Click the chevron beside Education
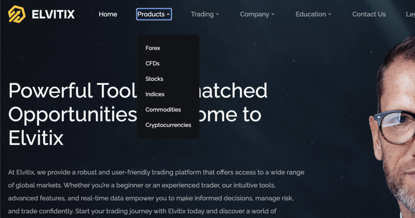Viewport: 415px width, 218px height. point(330,14)
